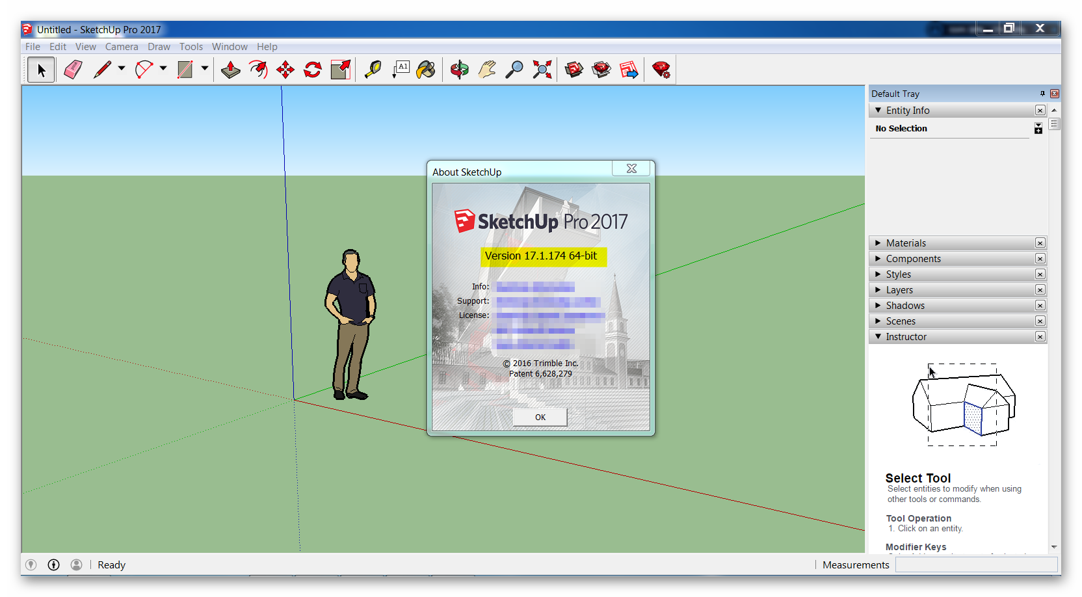Expand the Styles panel
The width and height of the screenshot is (1082, 597).
(x=878, y=274)
